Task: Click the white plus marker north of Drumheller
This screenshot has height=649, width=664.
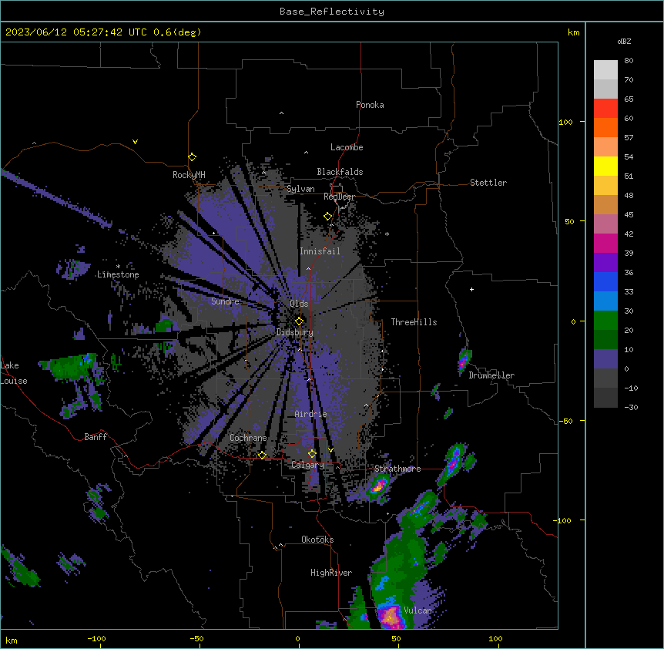Action: pyautogui.click(x=471, y=289)
